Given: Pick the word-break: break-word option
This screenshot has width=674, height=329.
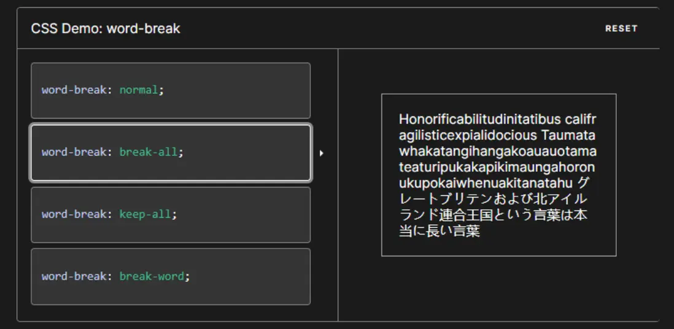Looking at the screenshot, I should 171,276.
